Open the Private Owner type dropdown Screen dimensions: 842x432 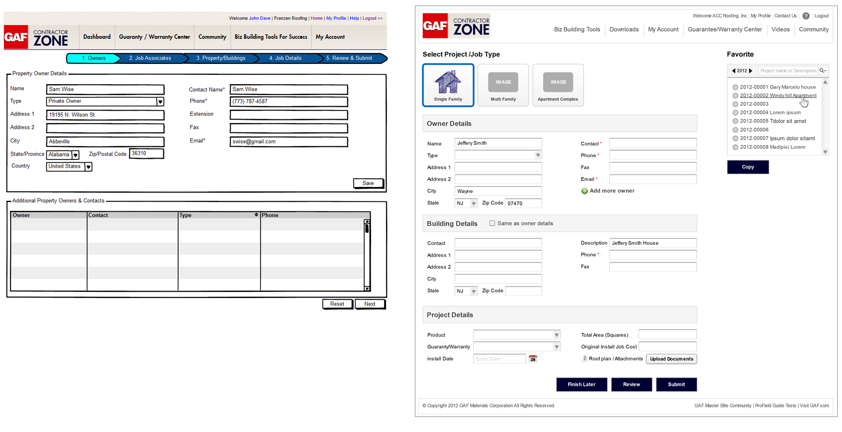(160, 102)
